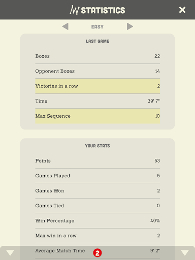The width and height of the screenshot is (195, 260).
Task: Select the highlighted Victories in a row entry
Action: tap(97, 86)
